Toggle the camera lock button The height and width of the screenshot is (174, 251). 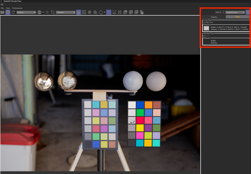79,12
